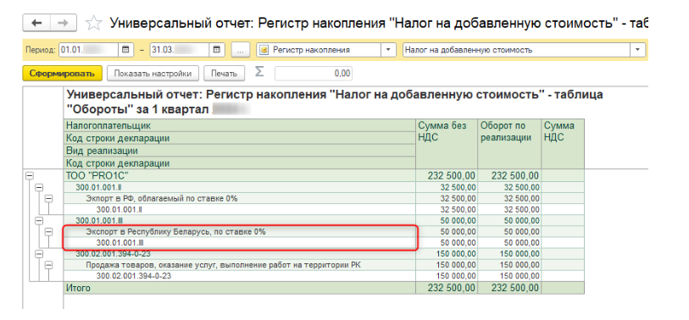Collapse the 300.01.001.III group
This screenshot has width=689, height=320.
pyautogui.click(x=39, y=220)
